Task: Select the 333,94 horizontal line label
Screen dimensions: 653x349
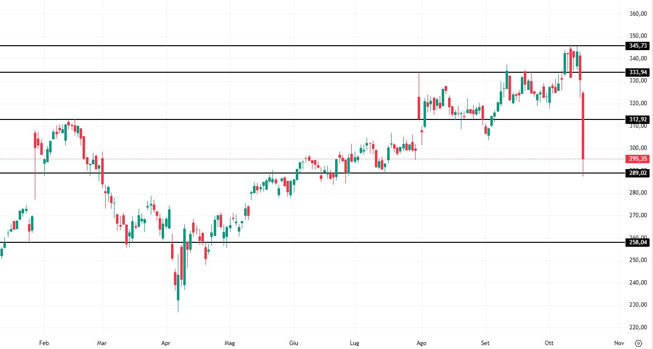Action: 638,72
